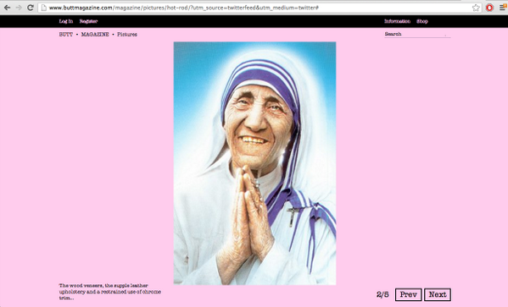The height and width of the screenshot is (307, 508).
Task: Open the Chrome menu hamburger icon
Action: [503, 8]
